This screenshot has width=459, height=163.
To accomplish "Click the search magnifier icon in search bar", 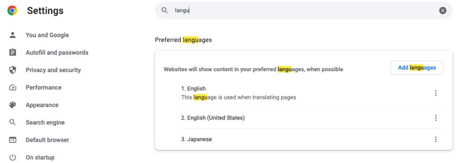I will (x=165, y=11).
